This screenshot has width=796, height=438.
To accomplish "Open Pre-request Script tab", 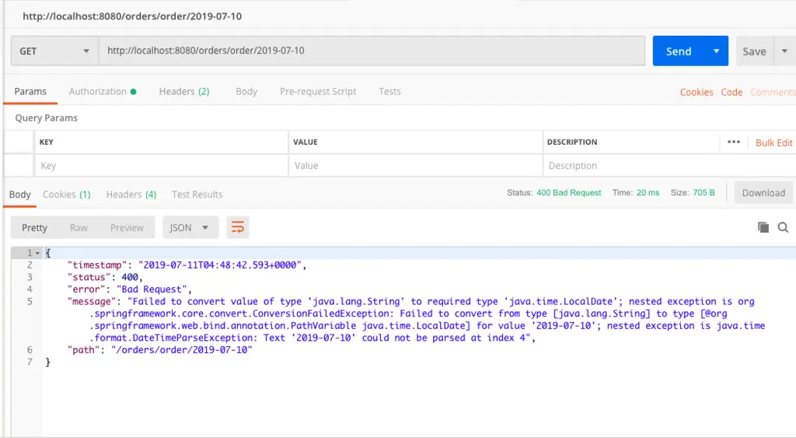I will click(318, 92).
